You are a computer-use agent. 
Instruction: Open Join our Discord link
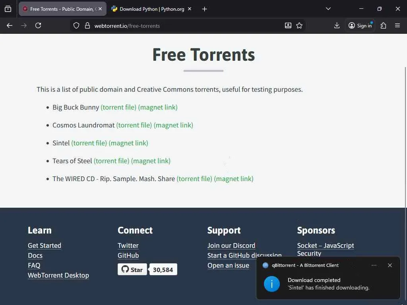coord(231,245)
